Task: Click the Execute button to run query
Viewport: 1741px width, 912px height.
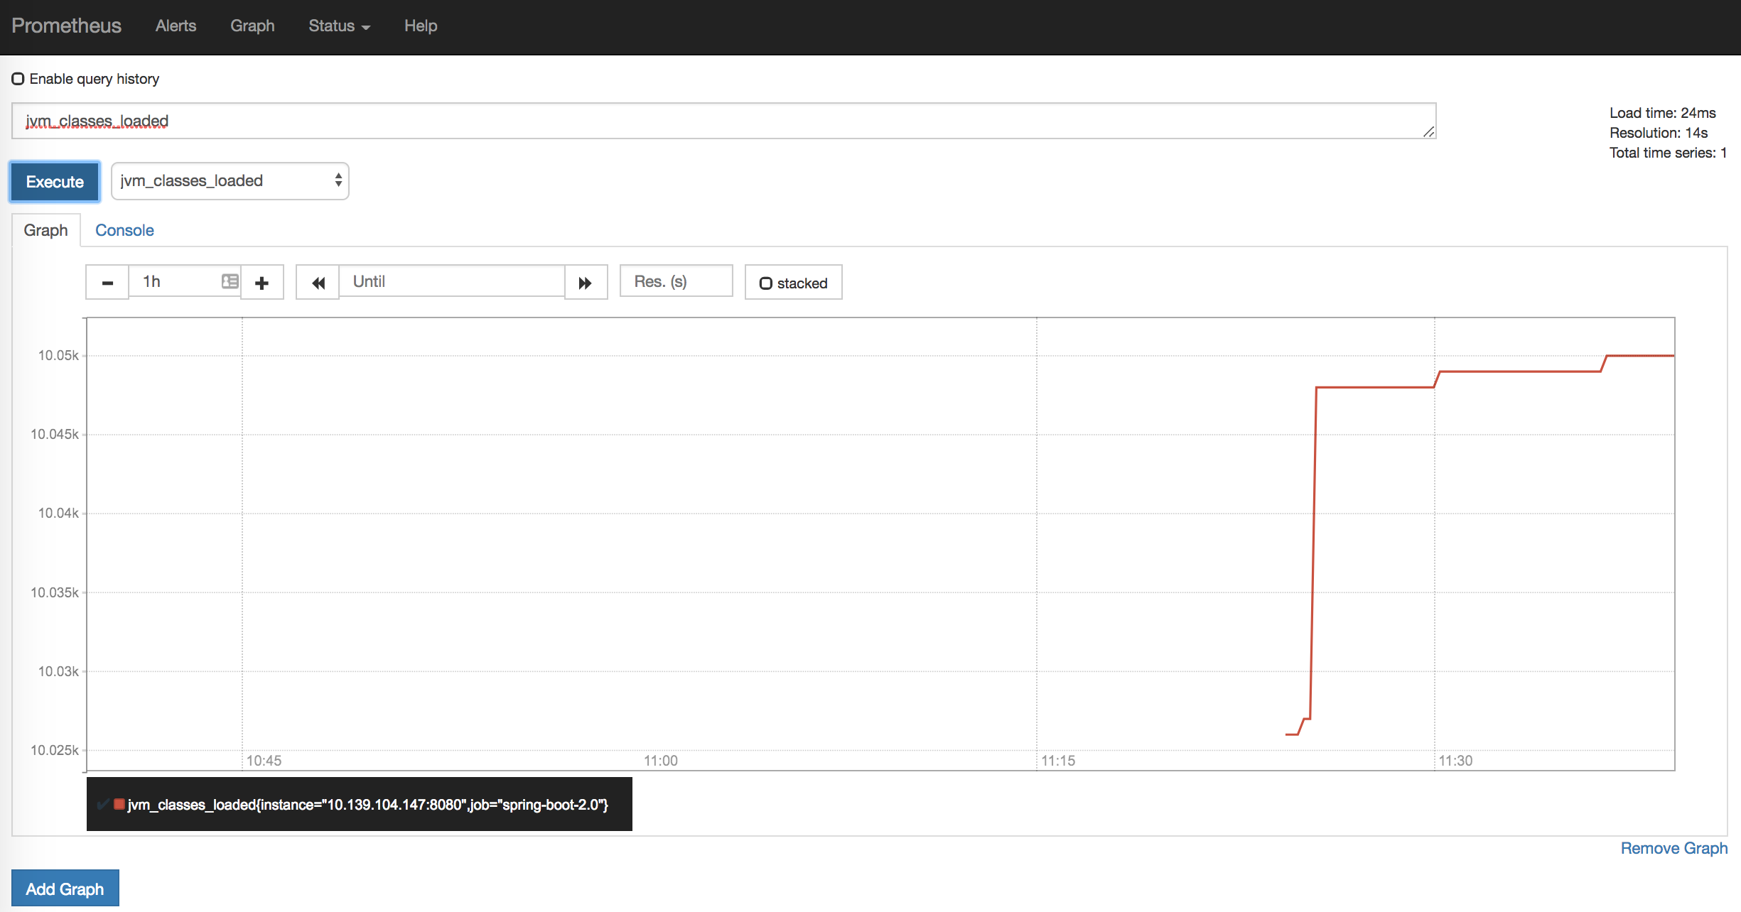Action: (54, 181)
